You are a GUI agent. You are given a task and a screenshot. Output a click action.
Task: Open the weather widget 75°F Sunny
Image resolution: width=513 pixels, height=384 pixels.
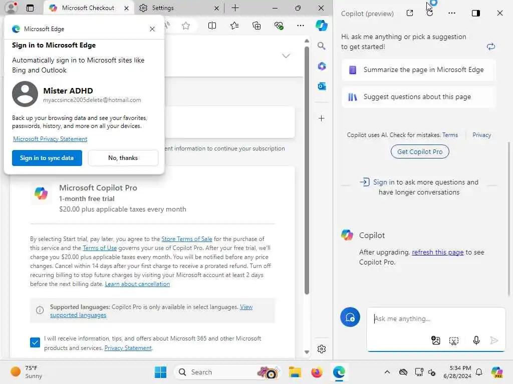26,372
